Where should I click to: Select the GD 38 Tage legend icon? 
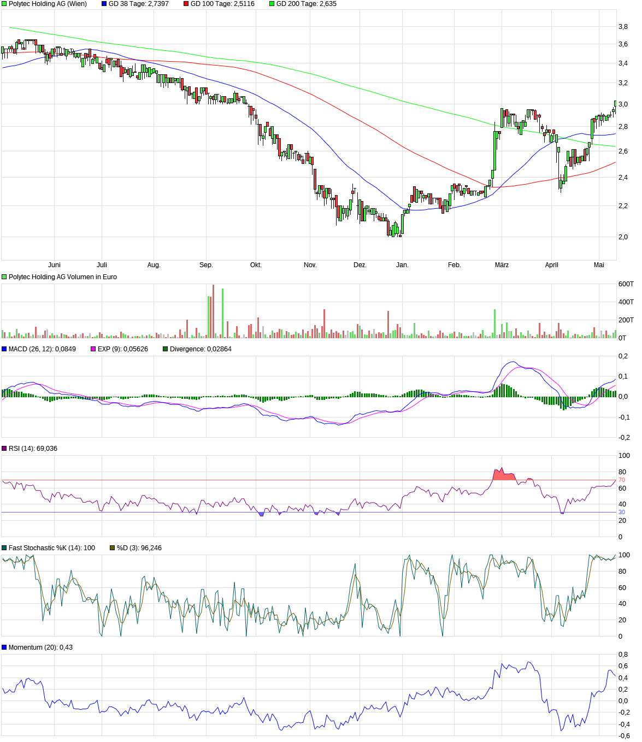coord(103,4)
